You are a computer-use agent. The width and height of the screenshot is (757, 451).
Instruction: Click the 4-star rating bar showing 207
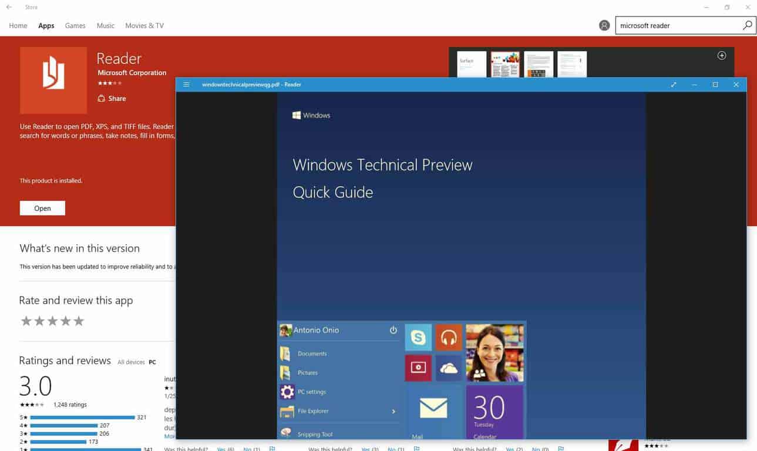[64, 425]
